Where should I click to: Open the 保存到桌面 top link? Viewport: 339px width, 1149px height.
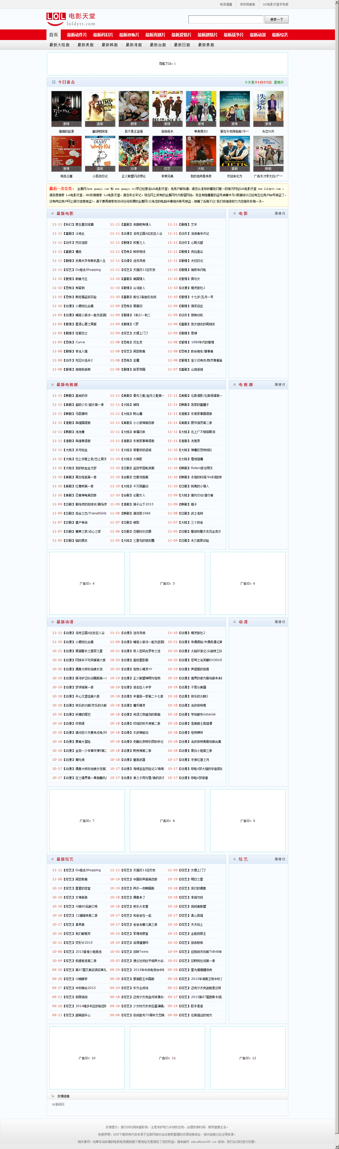(247, 5)
